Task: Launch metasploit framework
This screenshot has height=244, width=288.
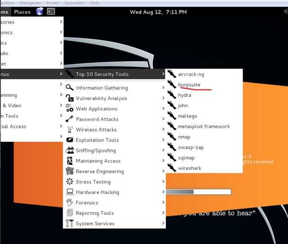Action: tap(204, 126)
